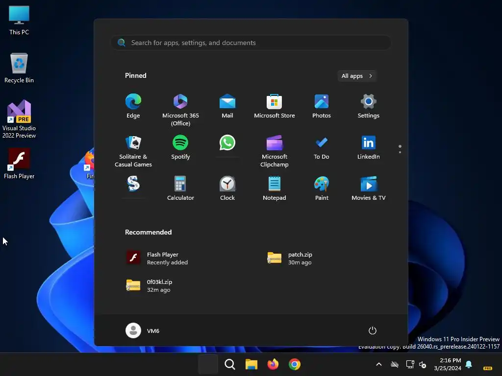Open the clock showing 2:16 PM

coord(448,364)
